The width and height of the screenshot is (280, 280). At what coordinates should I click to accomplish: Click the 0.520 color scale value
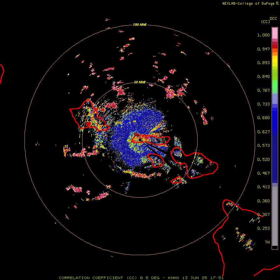264,160
